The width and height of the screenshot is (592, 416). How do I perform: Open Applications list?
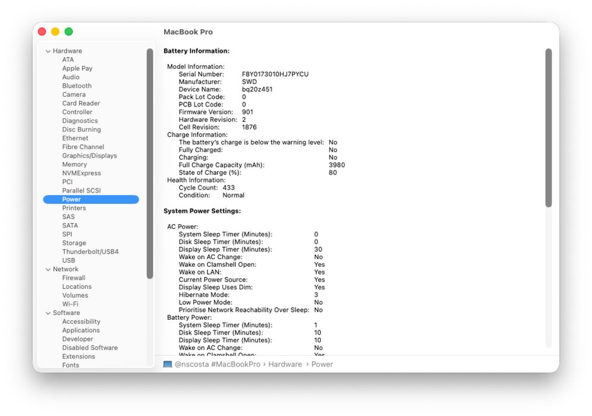point(81,330)
